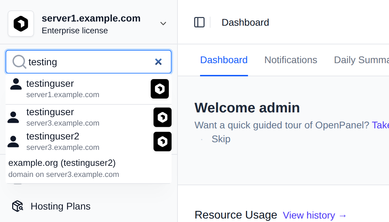Screen dimensions: 389x222
Task: Select testinguser on server1.example.com result
Action: click(89, 89)
